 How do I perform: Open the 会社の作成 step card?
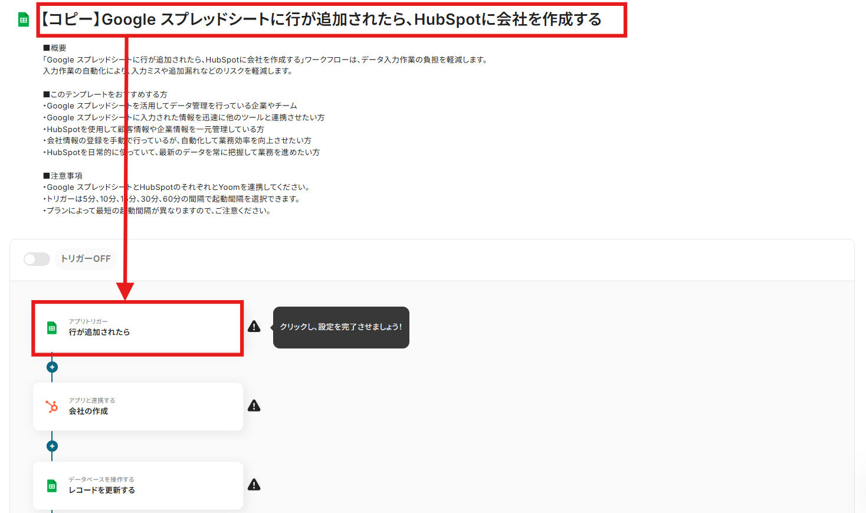[x=138, y=407]
